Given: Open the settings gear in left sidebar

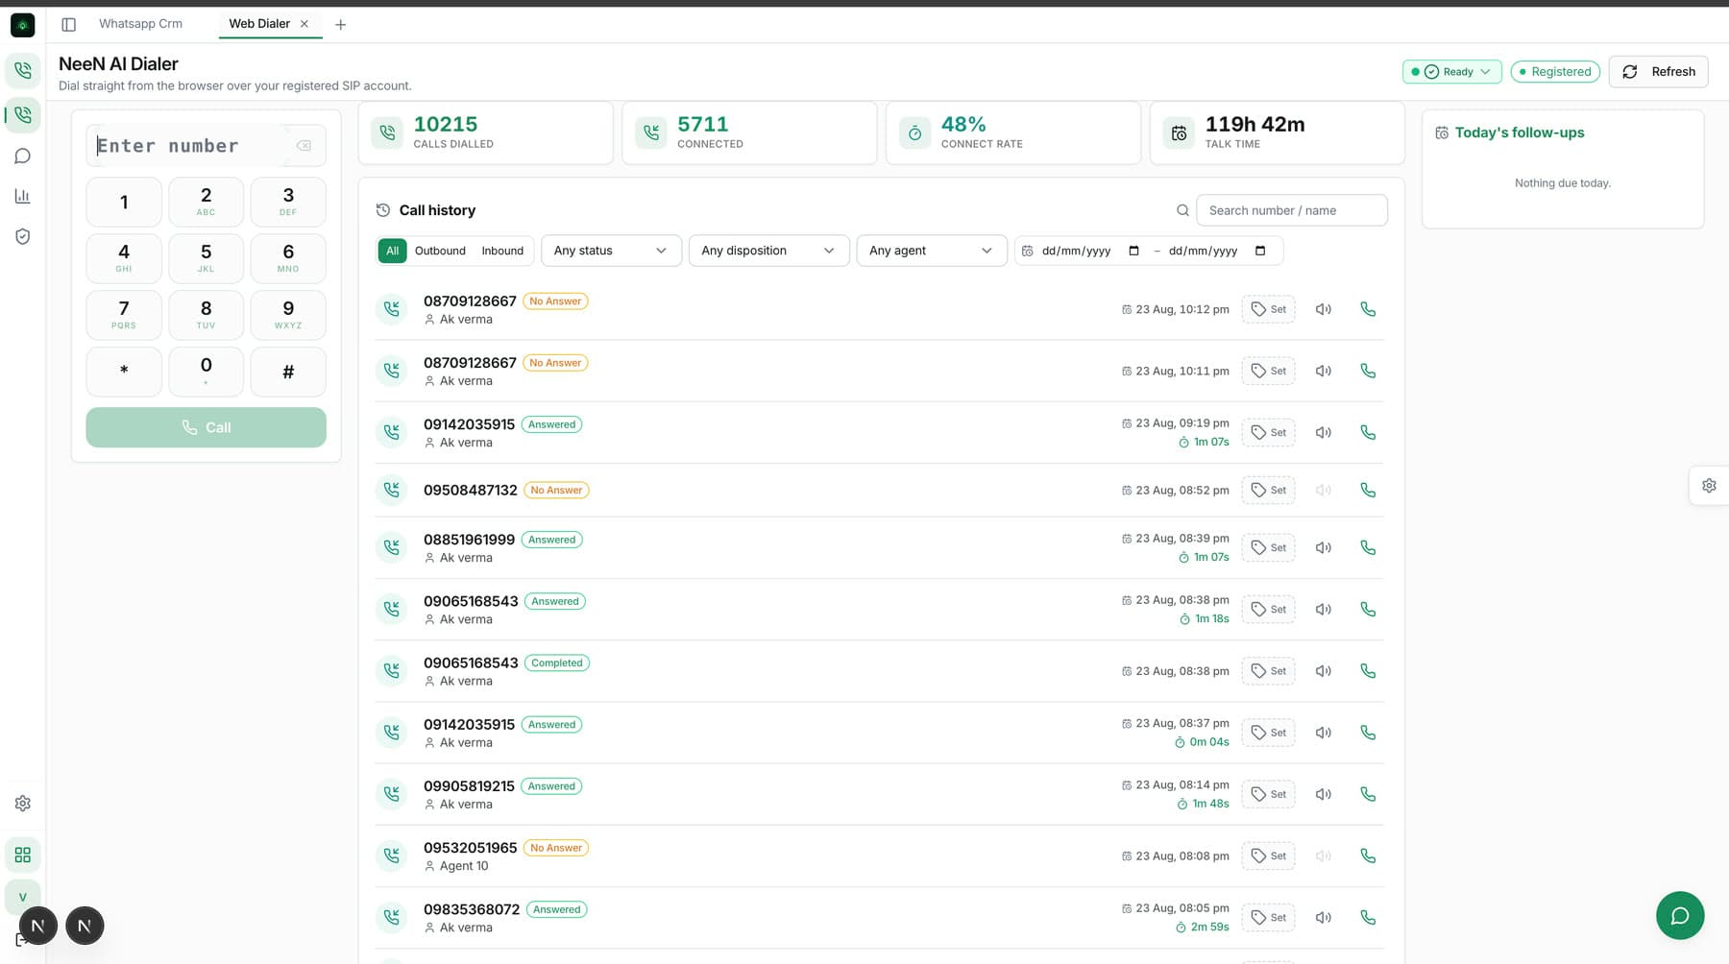Looking at the screenshot, I should [x=23, y=804].
